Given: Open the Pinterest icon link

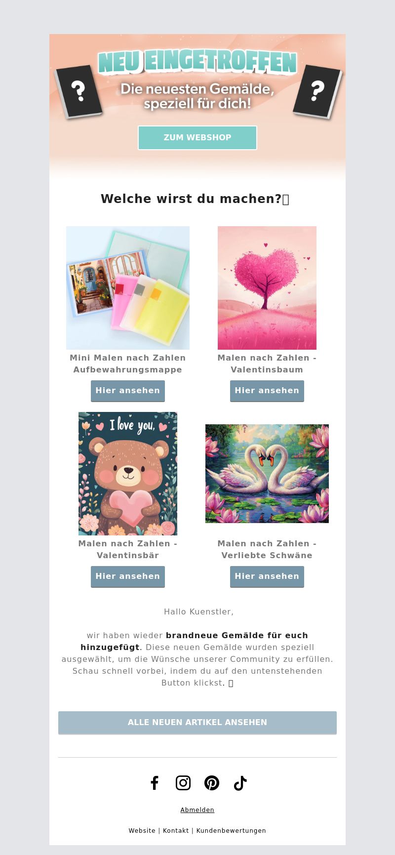Looking at the screenshot, I should (212, 783).
